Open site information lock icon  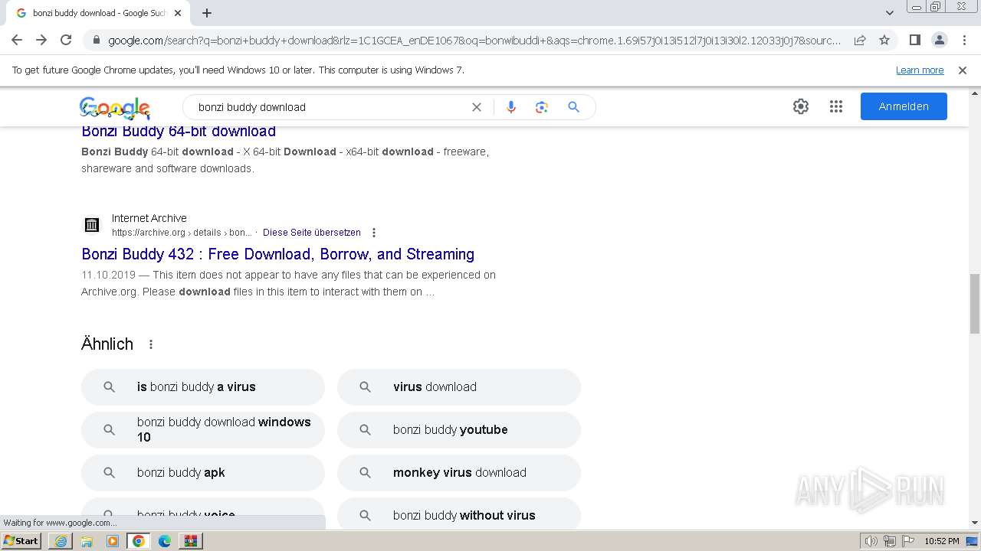tap(97, 41)
